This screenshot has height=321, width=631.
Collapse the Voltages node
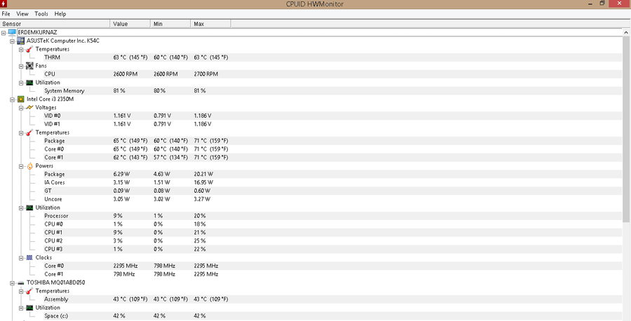coord(21,108)
